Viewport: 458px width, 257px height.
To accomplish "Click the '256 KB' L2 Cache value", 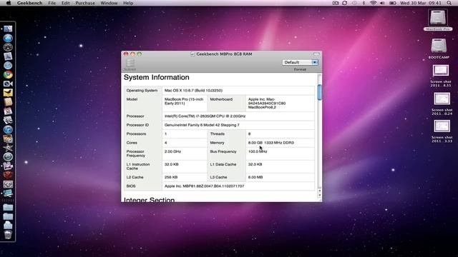I will [171, 177].
